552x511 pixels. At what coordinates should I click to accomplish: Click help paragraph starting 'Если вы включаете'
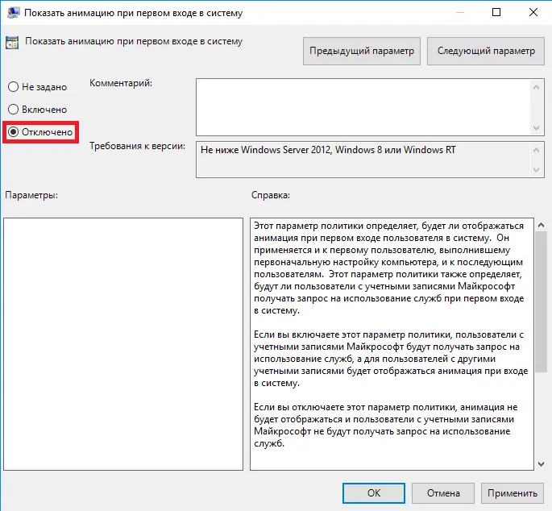pyautogui.click(x=391, y=359)
